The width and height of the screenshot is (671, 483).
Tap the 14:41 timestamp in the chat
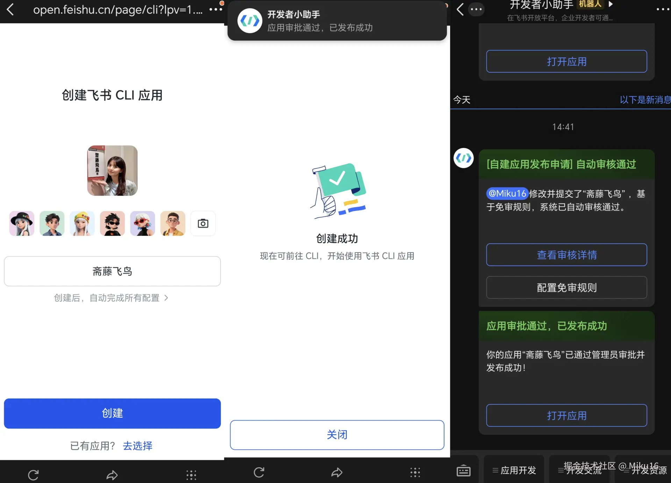pyautogui.click(x=563, y=127)
